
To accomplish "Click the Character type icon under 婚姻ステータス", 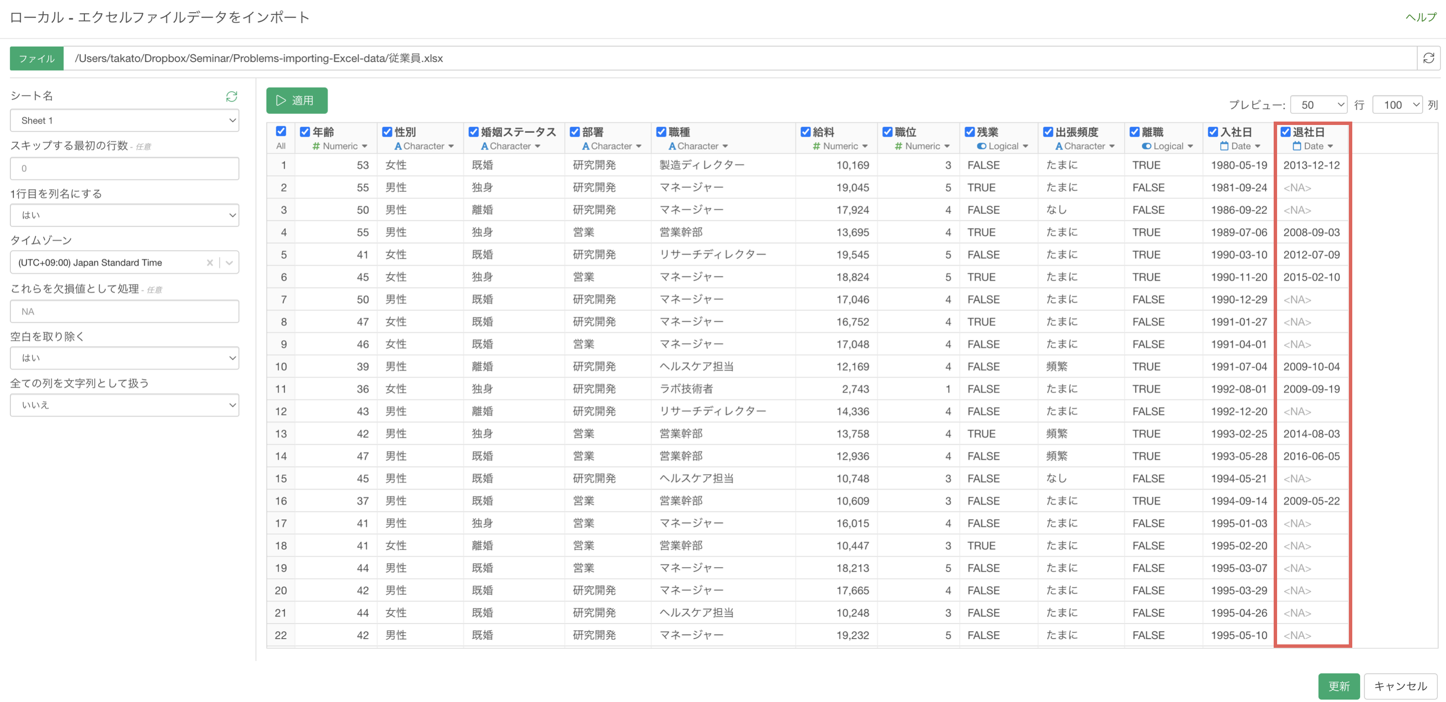I will 484,146.
